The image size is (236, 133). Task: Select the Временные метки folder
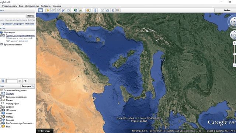coord(13,45)
